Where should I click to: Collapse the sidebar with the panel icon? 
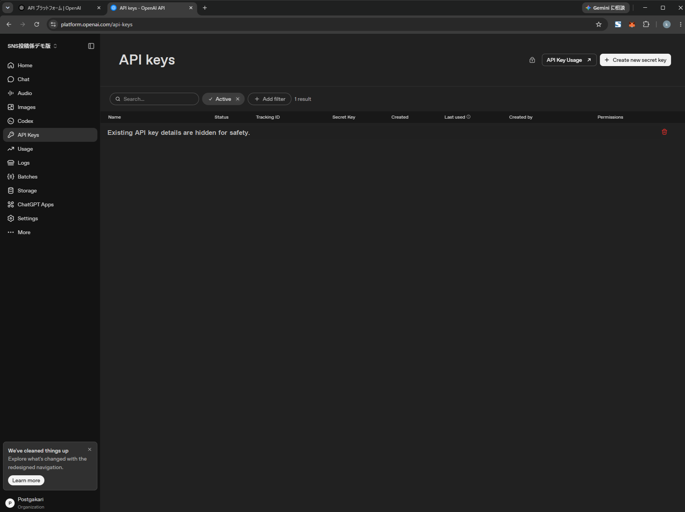tap(91, 46)
